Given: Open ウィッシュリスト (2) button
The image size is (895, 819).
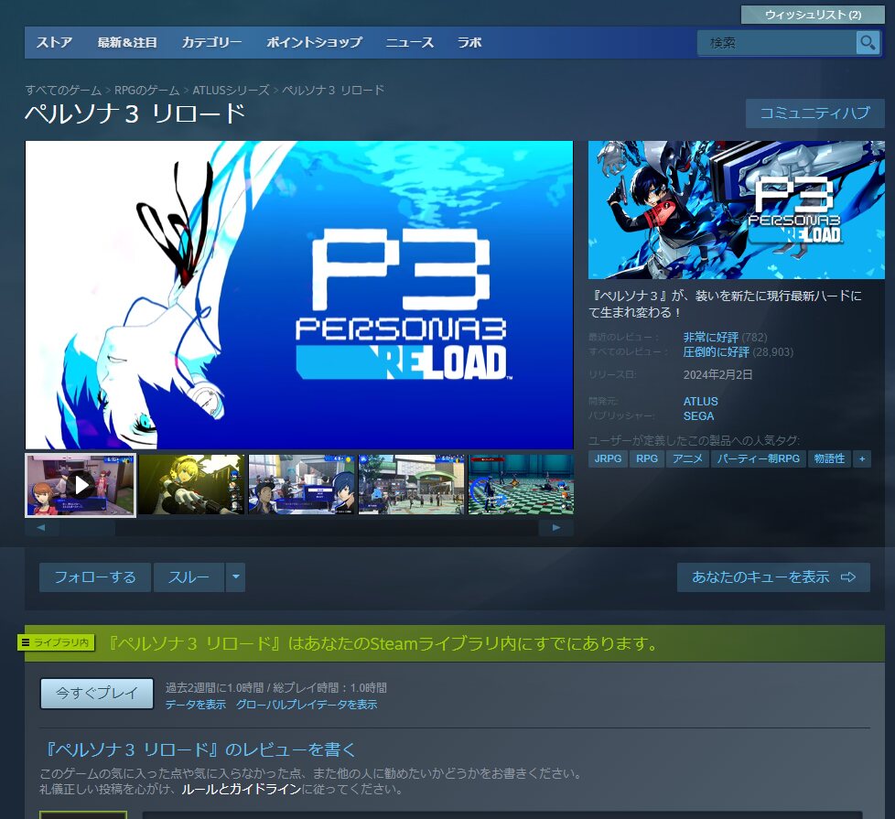Looking at the screenshot, I should pyautogui.click(x=813, y=15).
